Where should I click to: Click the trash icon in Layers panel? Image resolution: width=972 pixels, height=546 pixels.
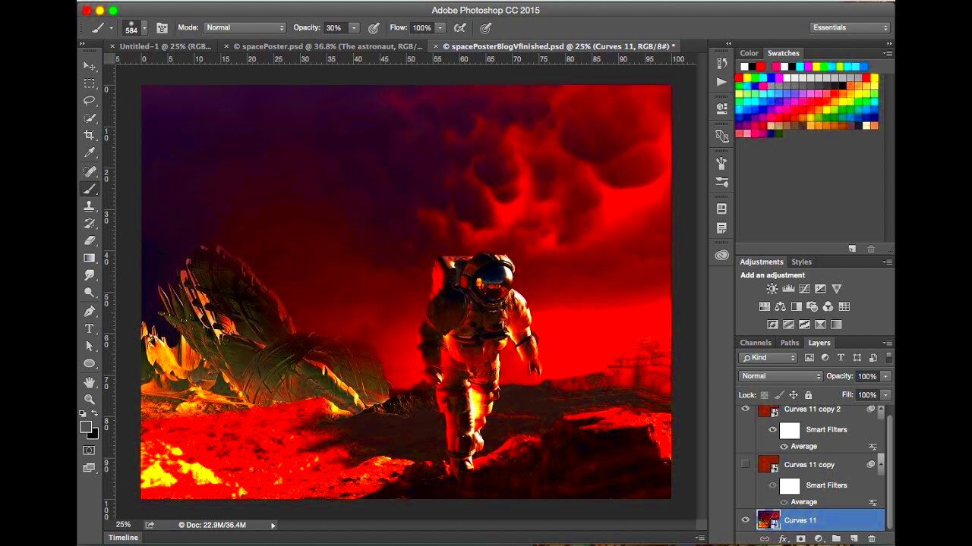coord(871,538)
